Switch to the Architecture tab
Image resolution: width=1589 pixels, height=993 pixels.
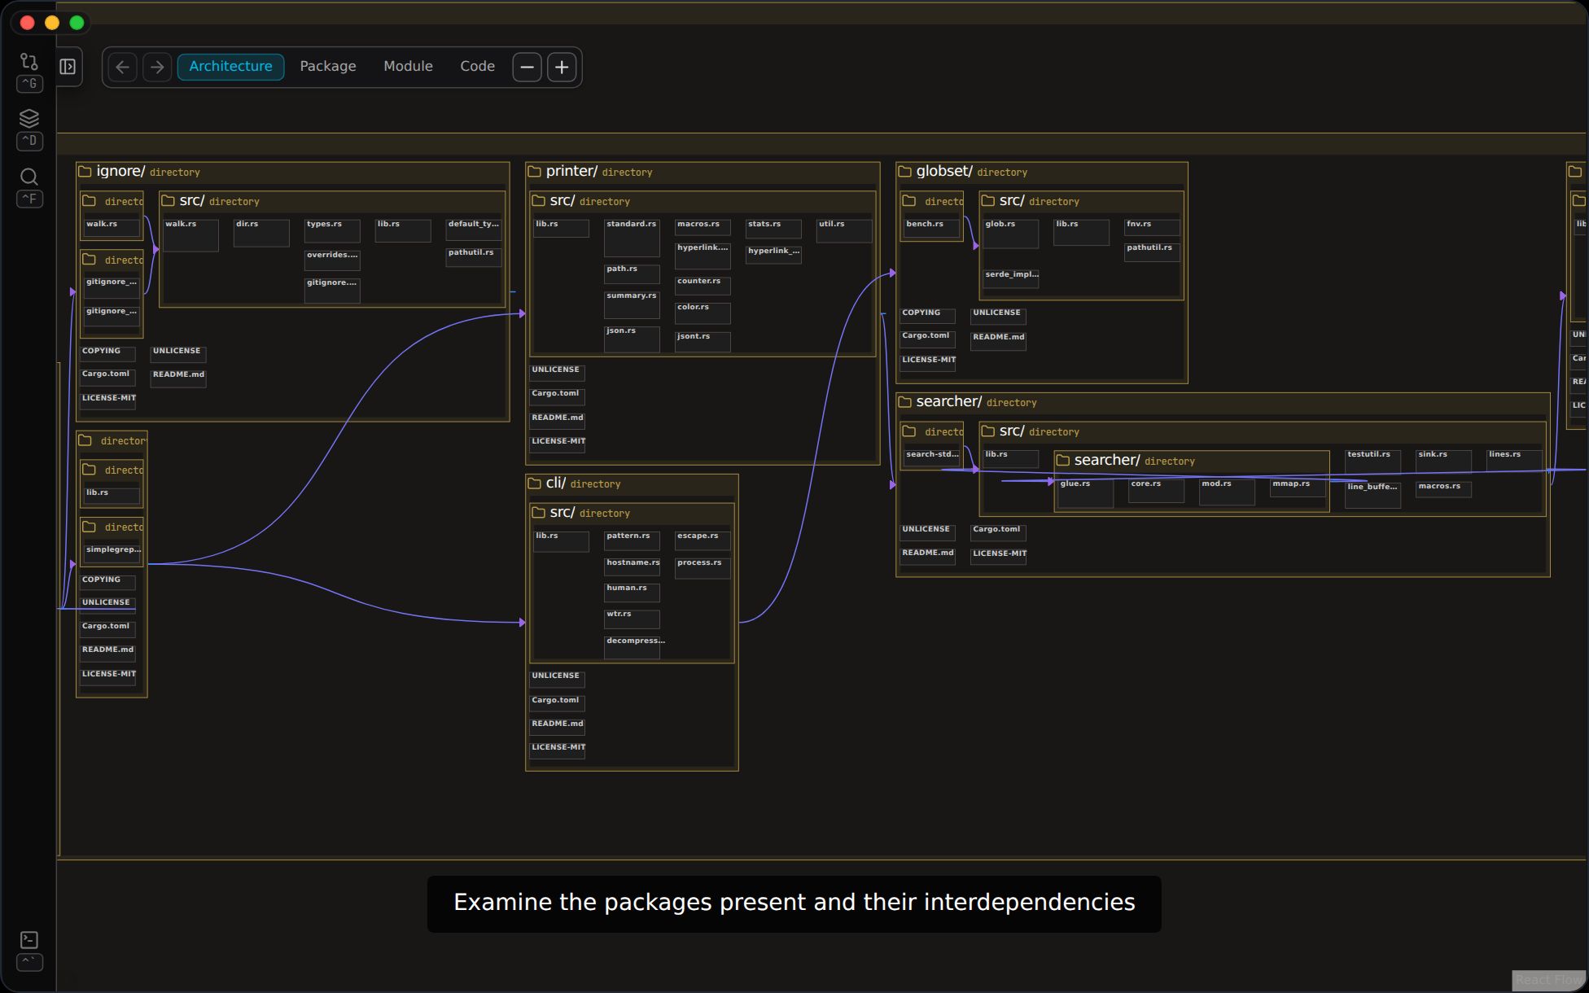[x=231, y=67]
